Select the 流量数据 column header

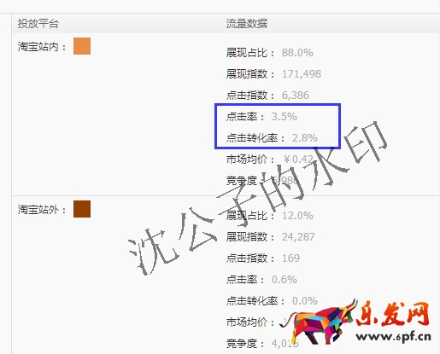247,23
